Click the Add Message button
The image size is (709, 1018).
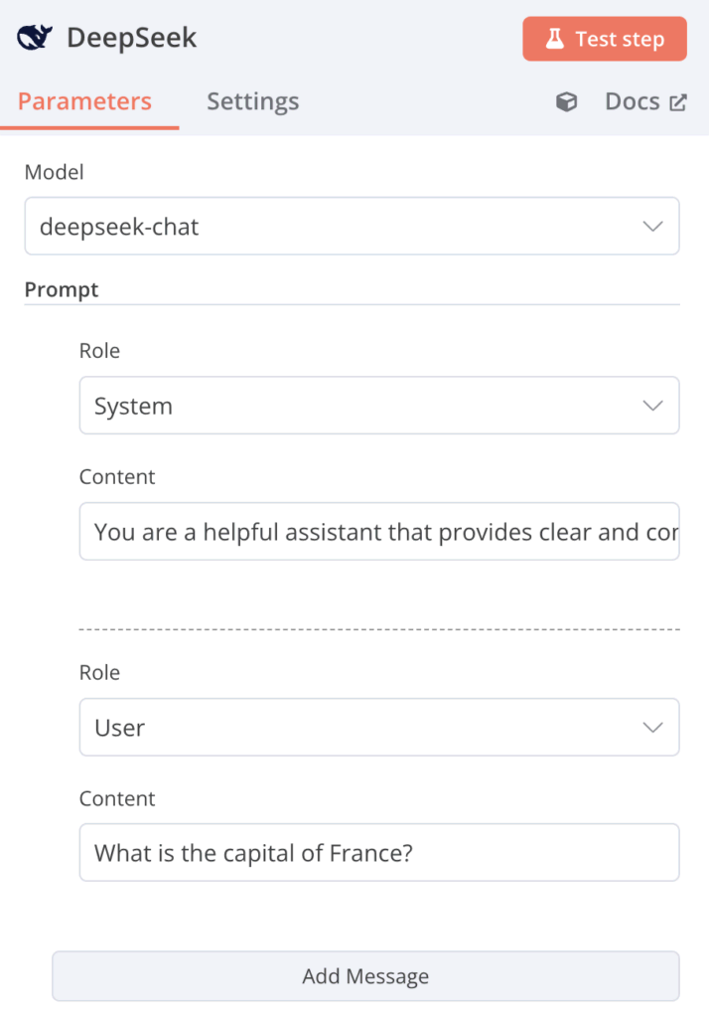[x=365, y=975]
